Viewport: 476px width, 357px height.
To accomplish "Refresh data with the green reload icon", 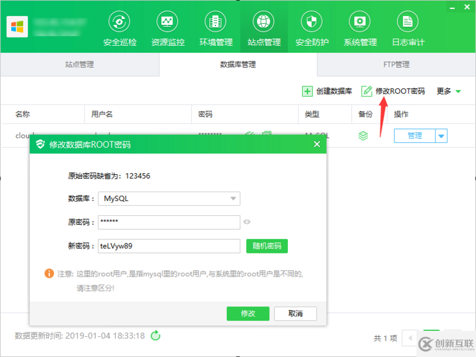I will (155, 336).
